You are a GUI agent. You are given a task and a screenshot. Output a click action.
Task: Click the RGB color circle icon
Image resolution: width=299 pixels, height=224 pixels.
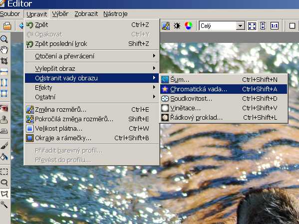pos(188,26)
